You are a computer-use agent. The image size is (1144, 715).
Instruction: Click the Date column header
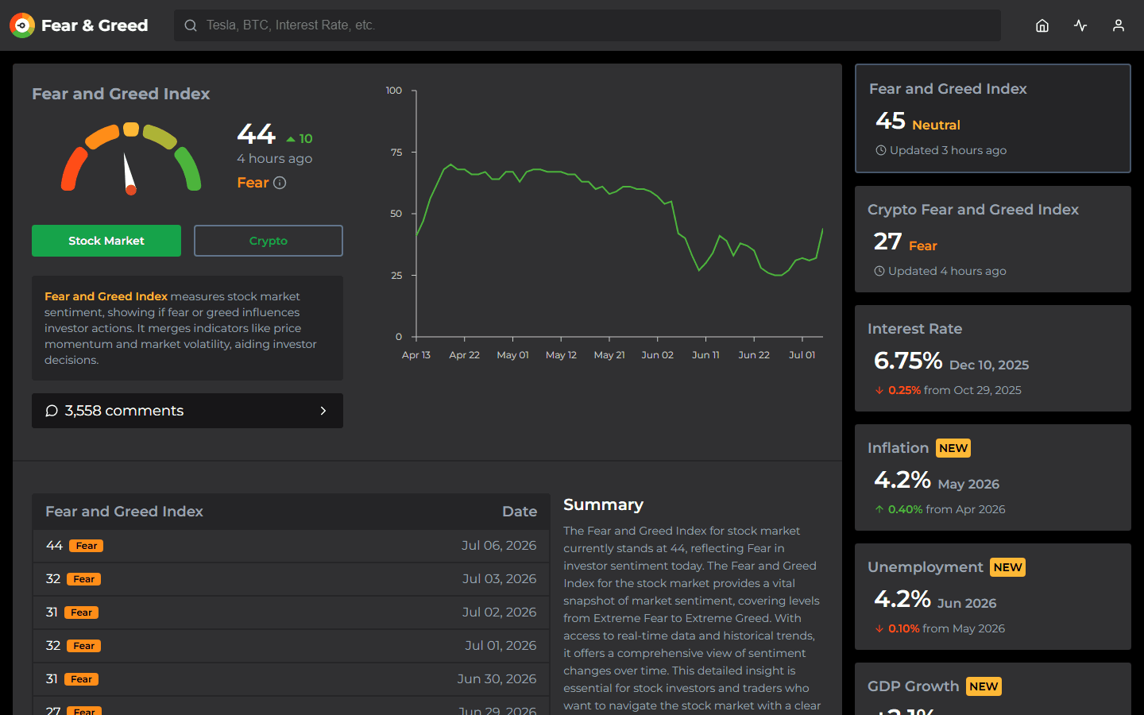coord(520,512)
